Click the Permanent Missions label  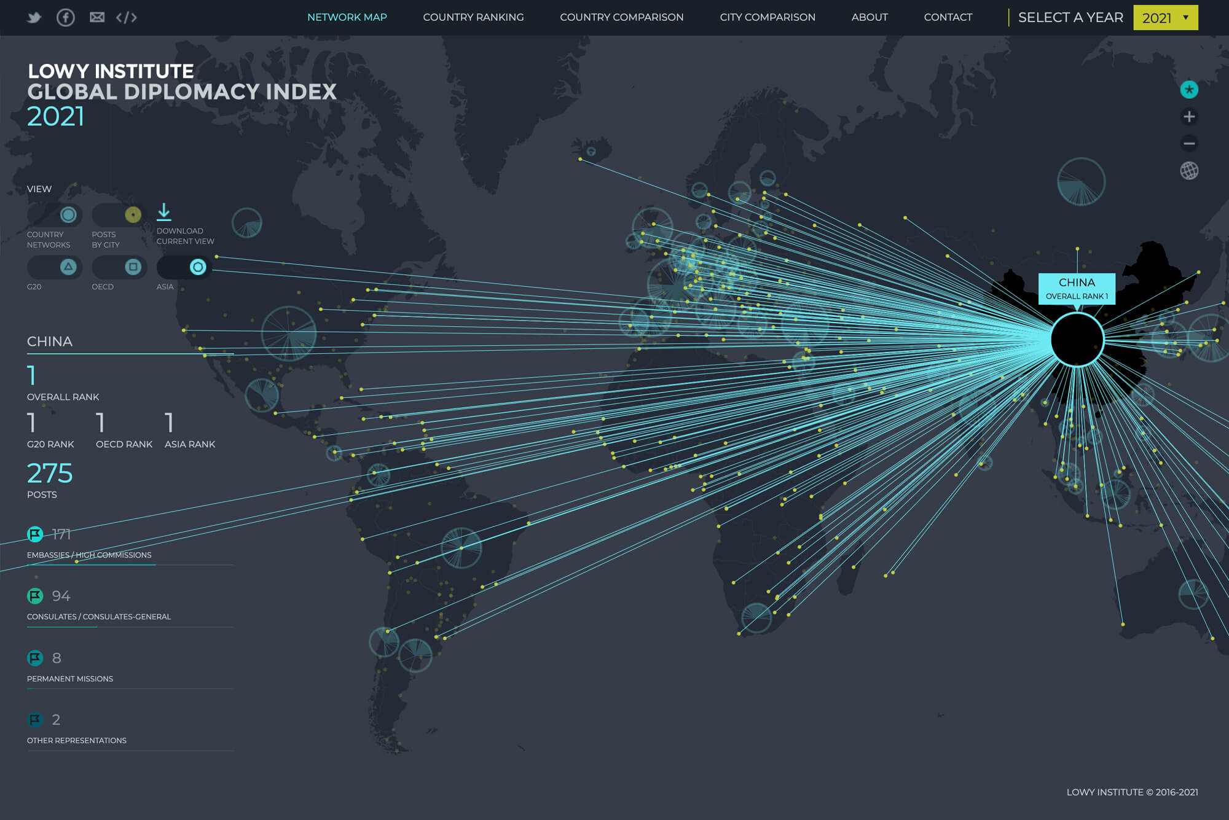tap(70, 679)
